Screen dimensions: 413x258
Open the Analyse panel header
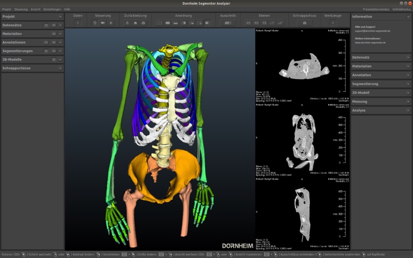click(x=381, y=110)
